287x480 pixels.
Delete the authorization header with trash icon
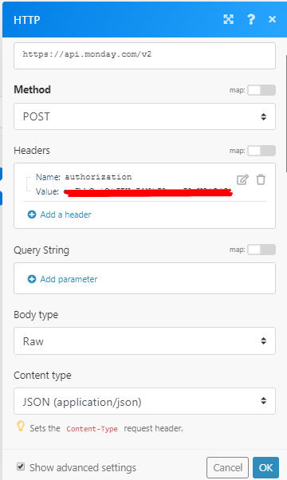(x=261, y=179)
